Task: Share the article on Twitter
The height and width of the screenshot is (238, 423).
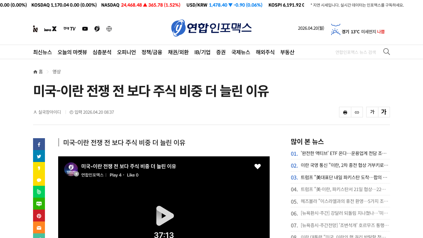Action: click(x=39, y=156)
